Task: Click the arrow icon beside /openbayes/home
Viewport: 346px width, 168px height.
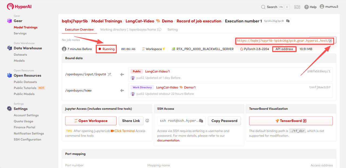Action: point(122,91)
